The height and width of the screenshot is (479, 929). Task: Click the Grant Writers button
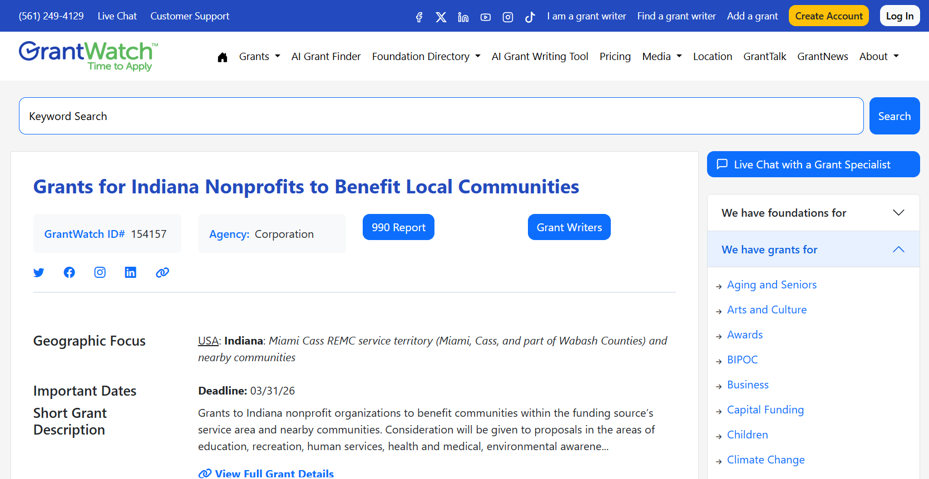[x=569, y=227]
